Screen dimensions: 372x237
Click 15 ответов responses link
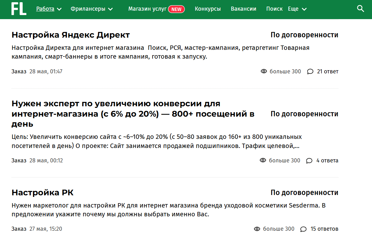tap(325, 229)
